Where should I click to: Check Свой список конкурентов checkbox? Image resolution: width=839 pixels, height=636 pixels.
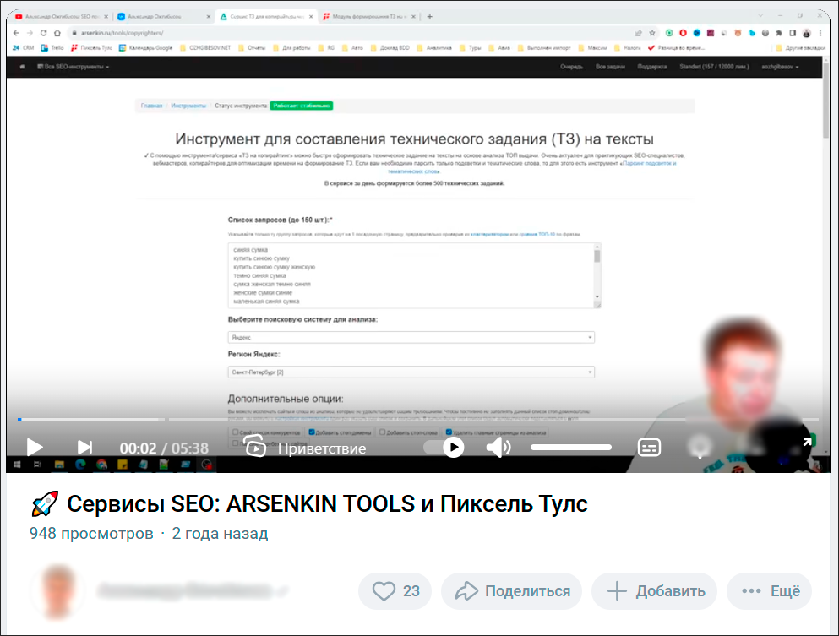coord(235,432)
